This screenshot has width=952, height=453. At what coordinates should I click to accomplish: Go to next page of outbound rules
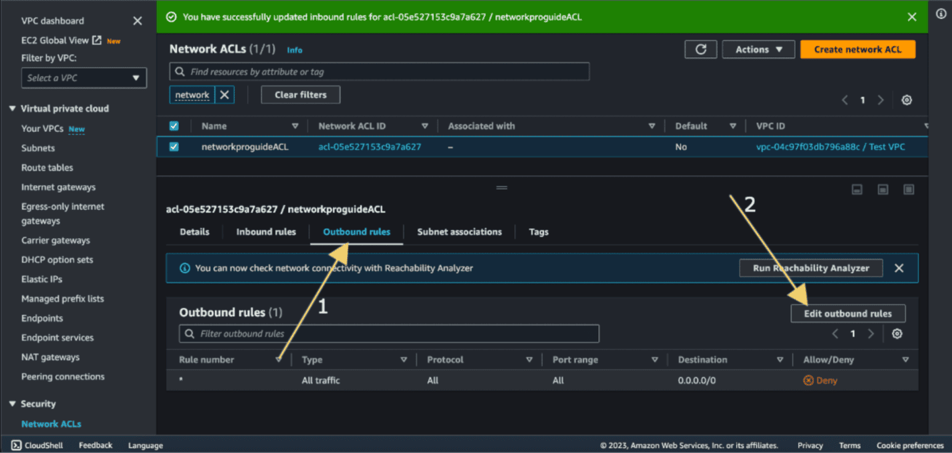[x=871, y=334]
